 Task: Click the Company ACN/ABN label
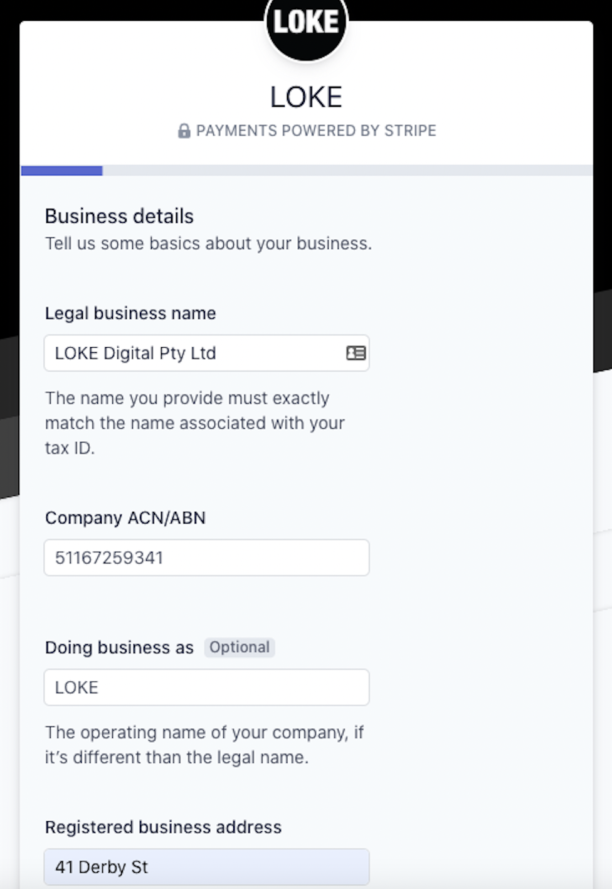[x=125, y=518]
